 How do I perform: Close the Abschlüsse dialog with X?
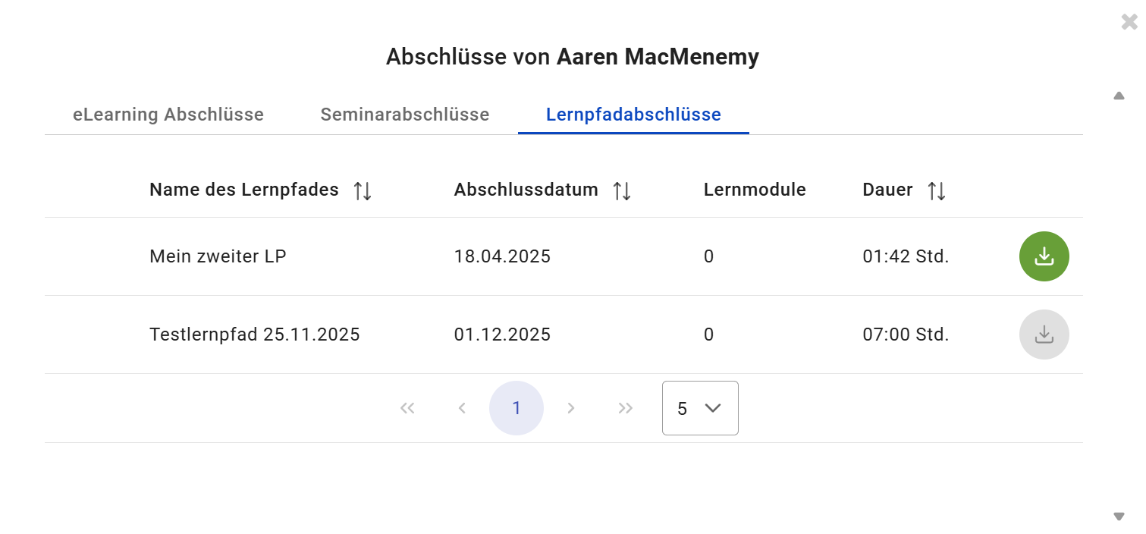pyautogui.click(x=1129, y=22)
